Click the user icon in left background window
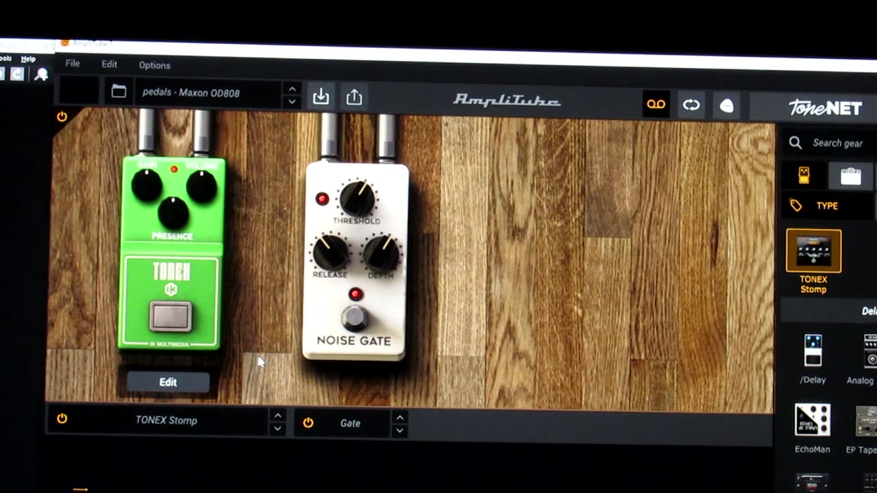The width and height of the screenshot is (877, 493). click(x=41, y=74)
